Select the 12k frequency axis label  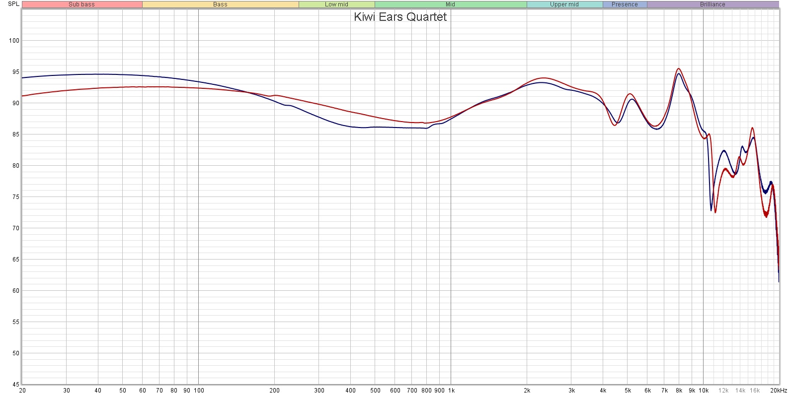pos(723,391)
